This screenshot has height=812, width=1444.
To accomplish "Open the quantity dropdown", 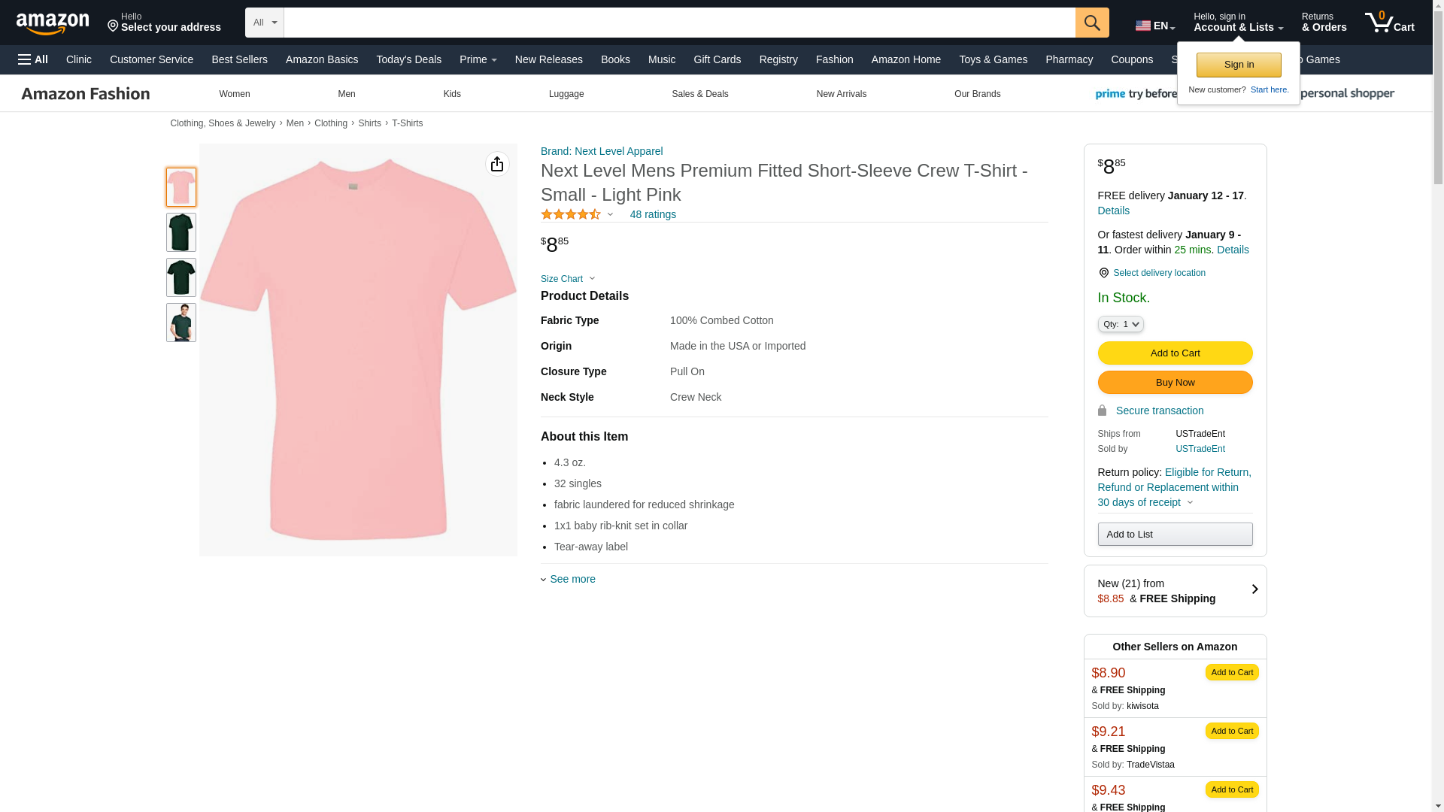I will pos(1120,324).
